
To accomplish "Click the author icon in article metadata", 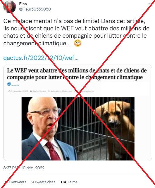I will [x=31, y=91].
